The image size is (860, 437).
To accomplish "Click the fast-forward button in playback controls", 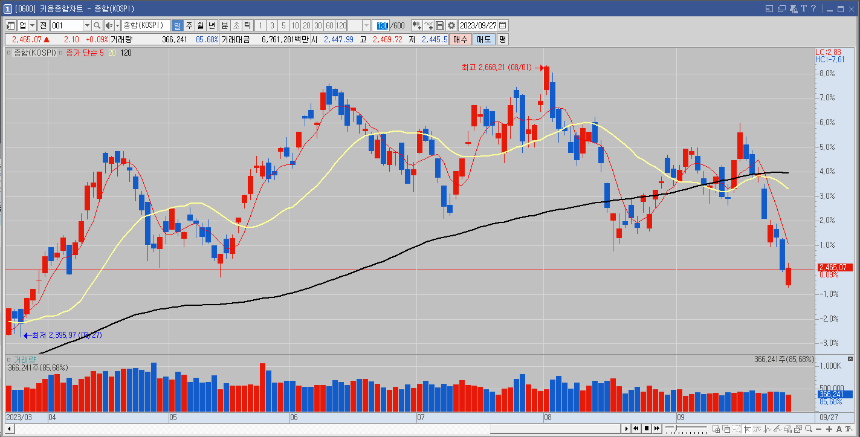I will click(657, 429).
